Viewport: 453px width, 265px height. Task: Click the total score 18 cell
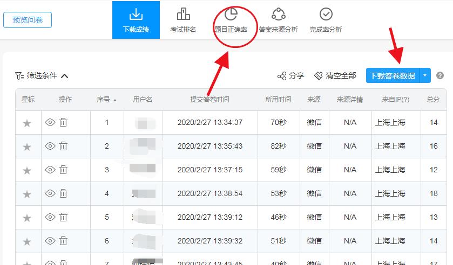434,193
